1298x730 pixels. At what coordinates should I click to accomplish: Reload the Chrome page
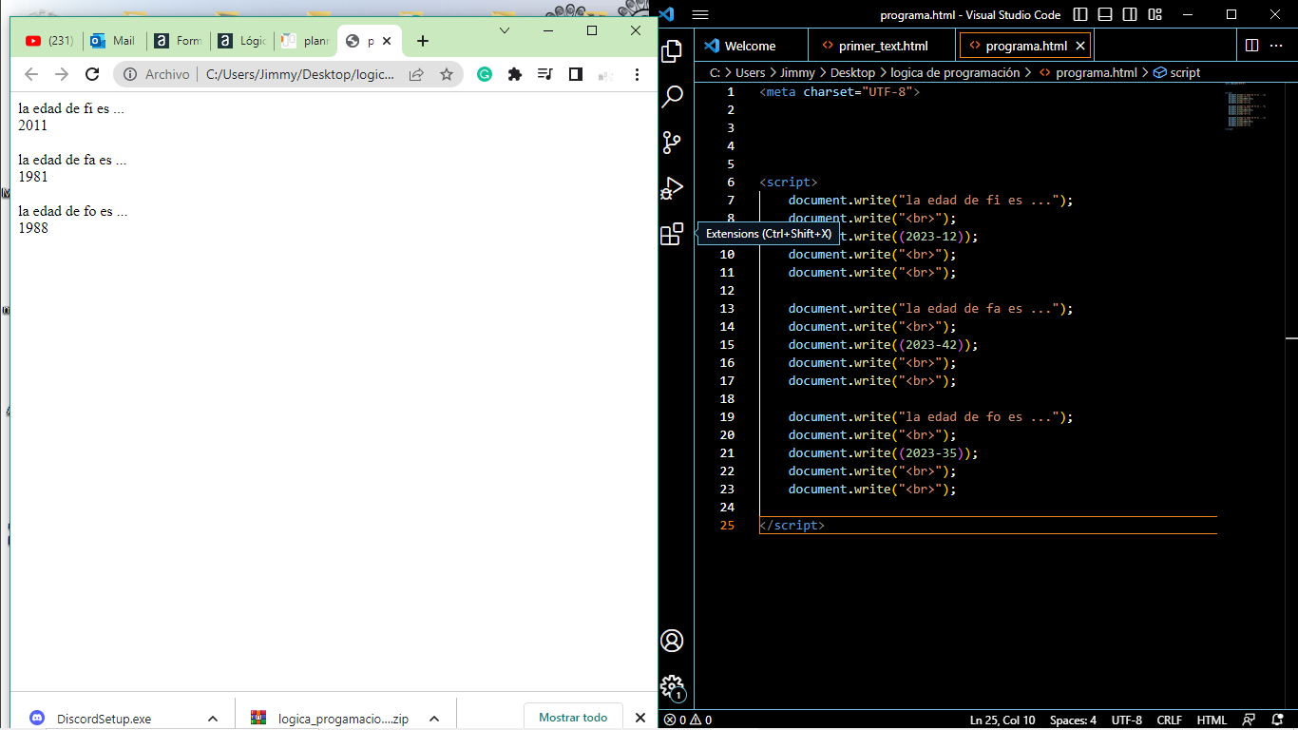pos(92,74)
